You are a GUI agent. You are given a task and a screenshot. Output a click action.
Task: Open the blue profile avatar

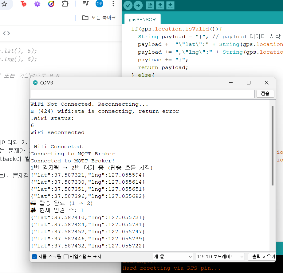coord(99,3)
